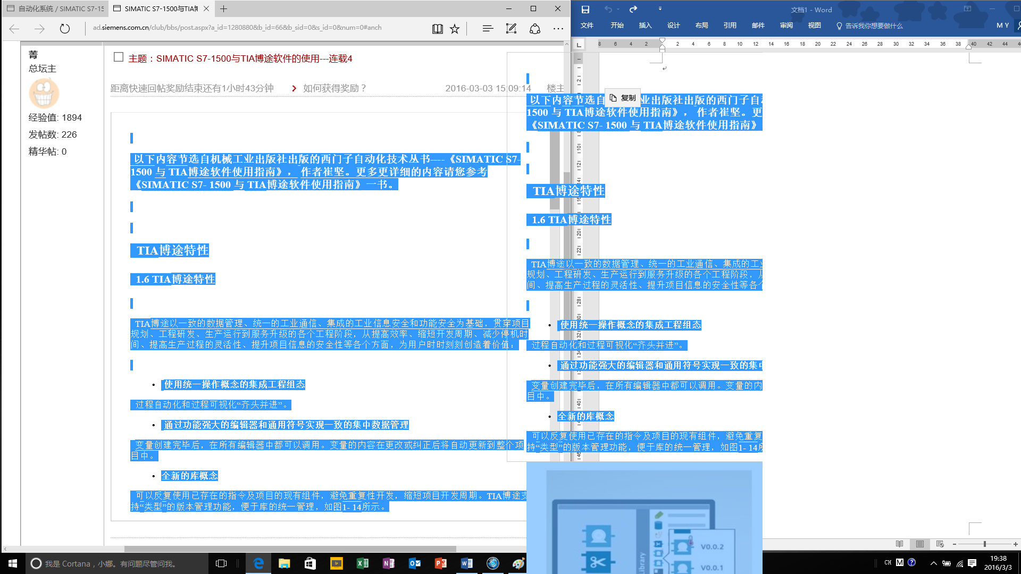Open Edge More actions ellipsis menu
This screenshot has height=574, width=1021.
558,29
